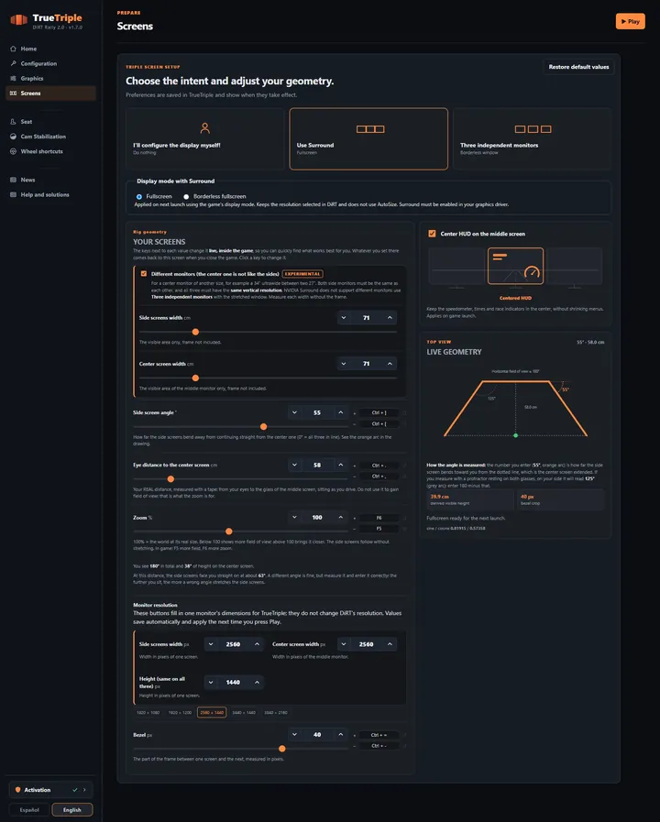Click the joined screens icon on the Use Surround card
Image resolution: width=660 pixels, height=822 pixels.
[370, 129]
